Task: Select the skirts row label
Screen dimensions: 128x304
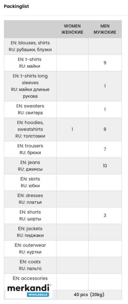Action: point(30,182)
